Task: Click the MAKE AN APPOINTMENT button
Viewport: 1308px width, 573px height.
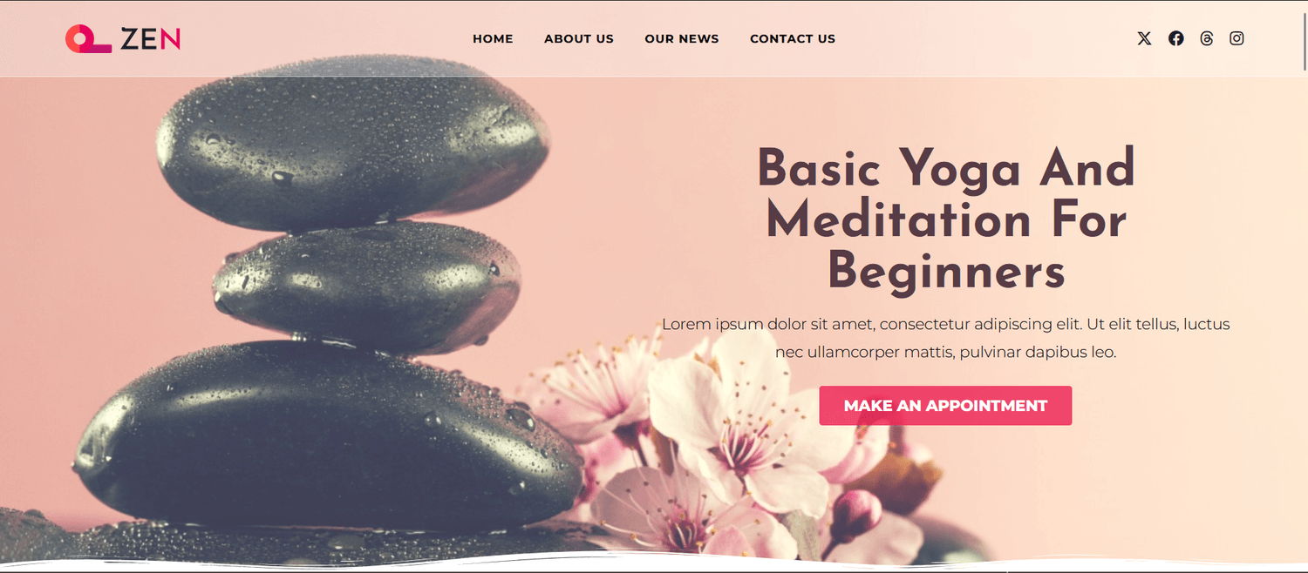Action: [x=945, y=406]
